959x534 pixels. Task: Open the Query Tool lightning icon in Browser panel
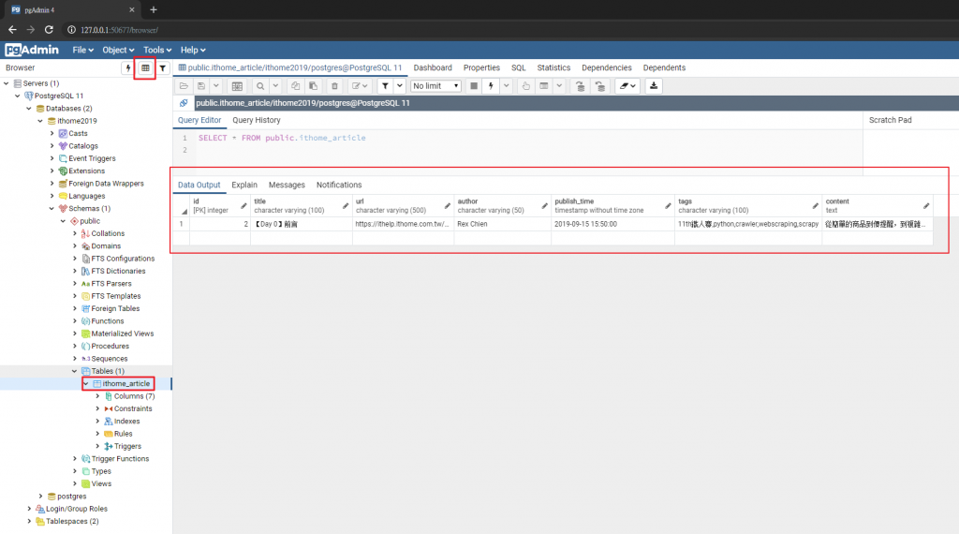(127, 67)
